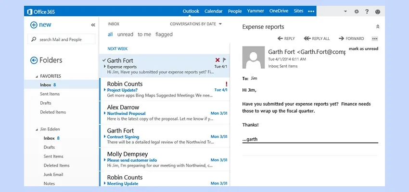Click the smiley feedback icon
The image size is (409, 192).
[x=377, y=12]
